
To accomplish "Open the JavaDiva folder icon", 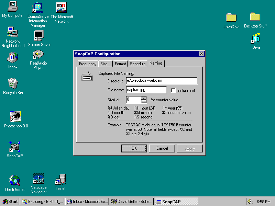I will tap(231, 18).
